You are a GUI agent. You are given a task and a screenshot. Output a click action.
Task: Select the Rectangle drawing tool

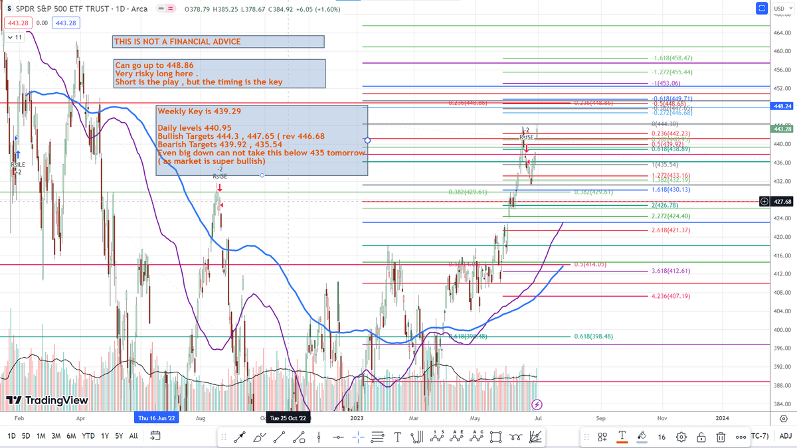tap(495, 437)
